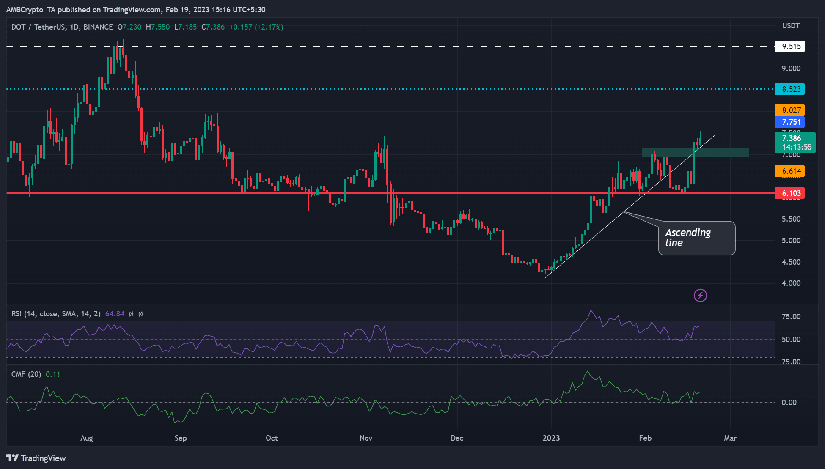
Task: Click the red 6.103 support price tag
Action: pos(789,193)
